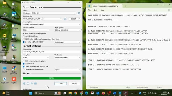Toggle Use Rufus MBR with BIOS ID
172x96 pixels.
pyautogui.click(x=24, y=42)
